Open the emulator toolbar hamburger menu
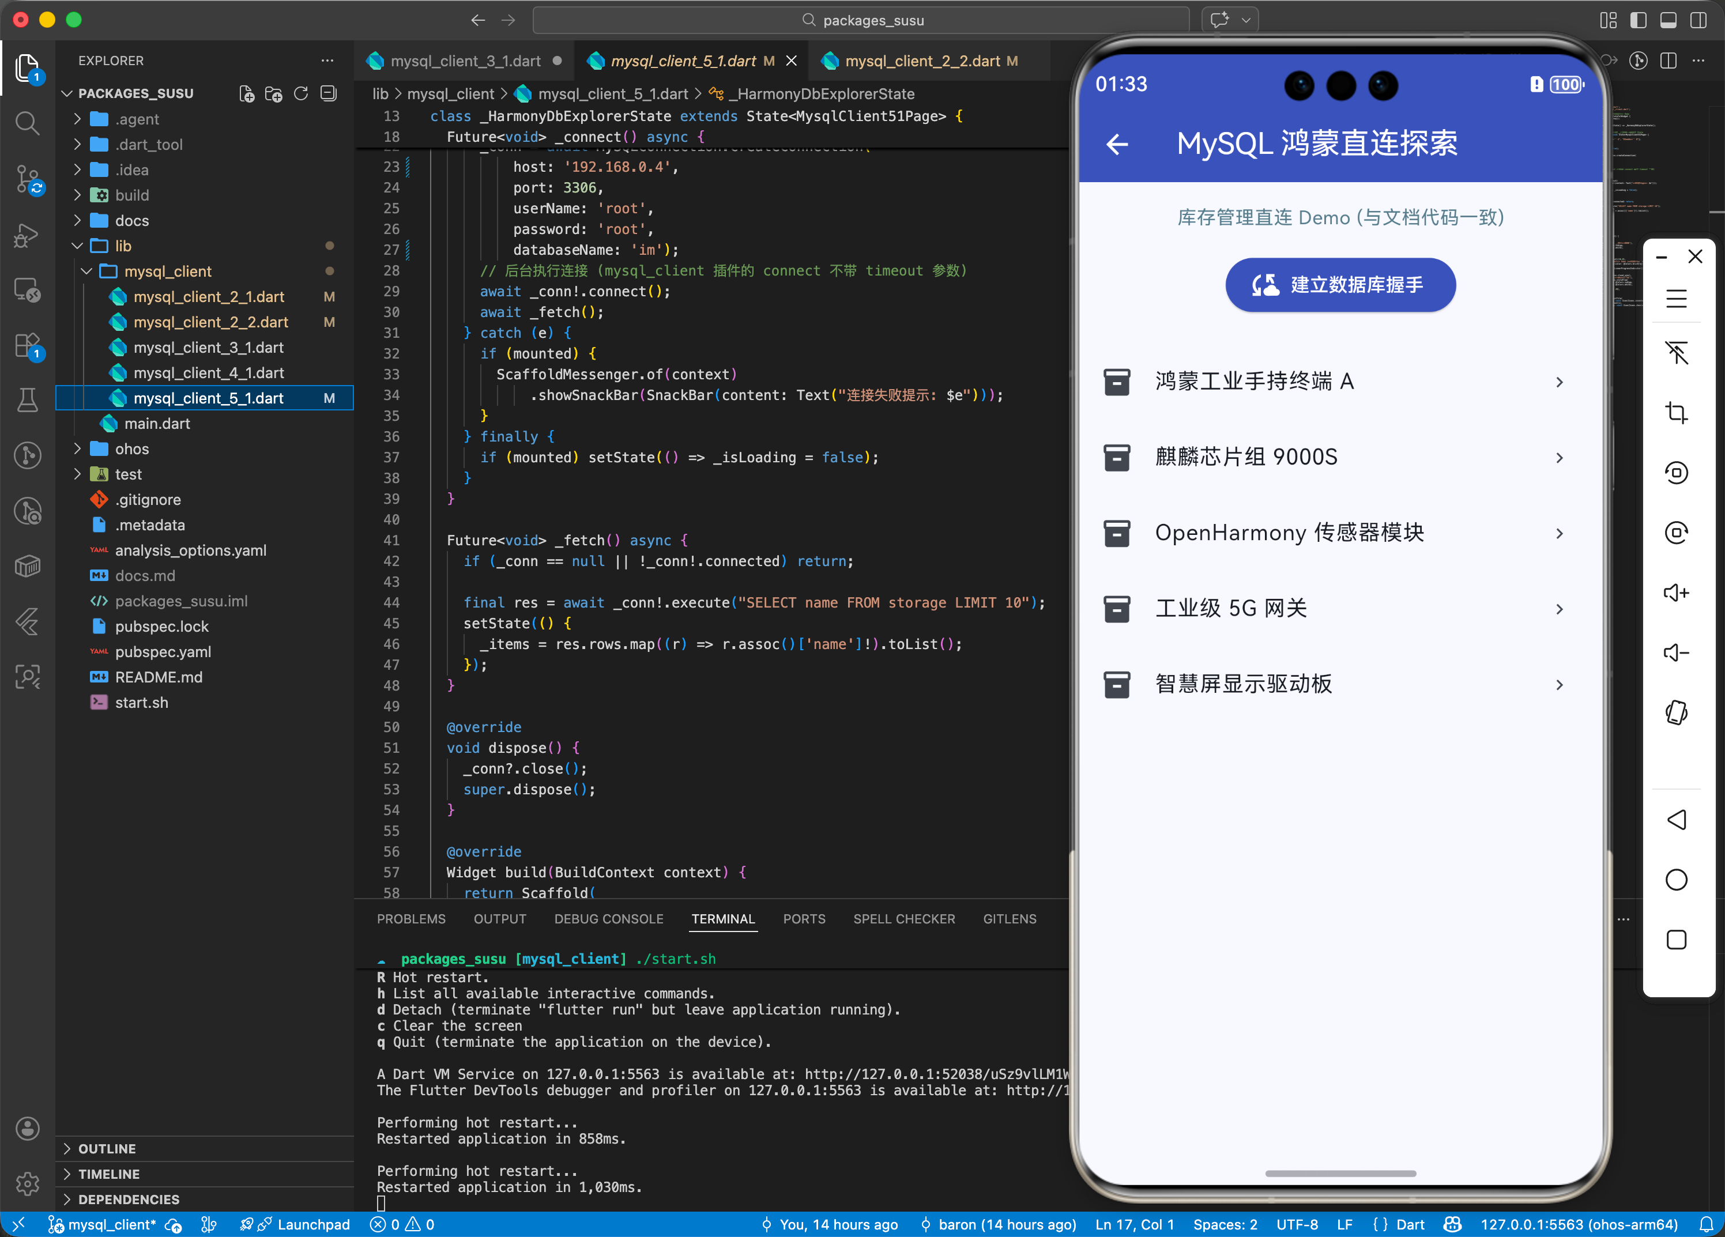Screen dimensions: 1725x1237 [1677, 299]
